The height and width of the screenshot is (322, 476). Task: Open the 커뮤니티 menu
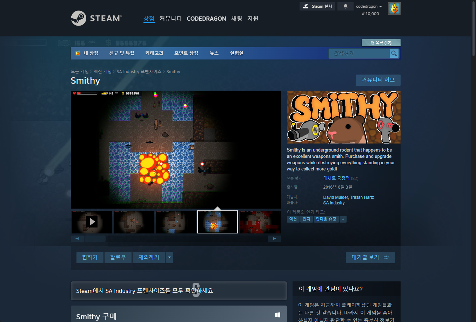click(x=170, y=19)
